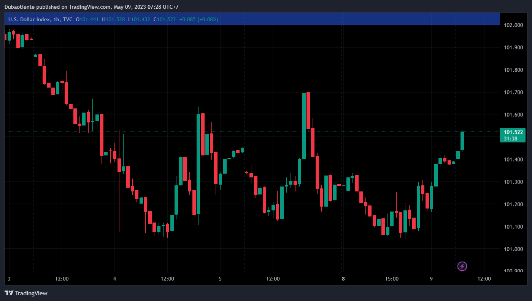Click the 101.700 price scale label
The height and width of the screenshot is (301, 532).
click(513, 92)
